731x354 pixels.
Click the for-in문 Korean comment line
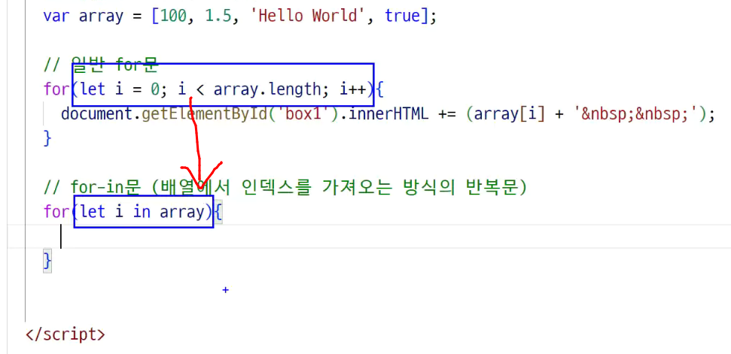pyautogui.click(x=285, y=187)
